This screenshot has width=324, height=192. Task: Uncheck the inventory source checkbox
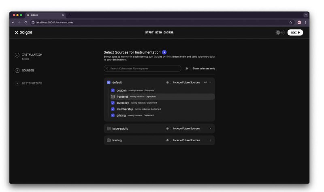pos(113,103)
